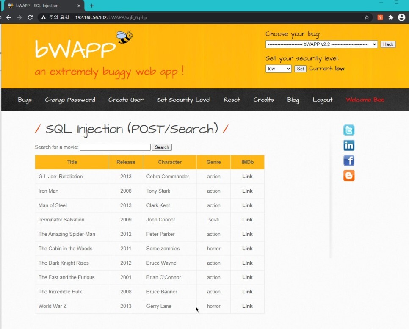The image size is (409, 329).
Task: Open IMDb Link for Iron Man
Action: [x=247, y=191]
